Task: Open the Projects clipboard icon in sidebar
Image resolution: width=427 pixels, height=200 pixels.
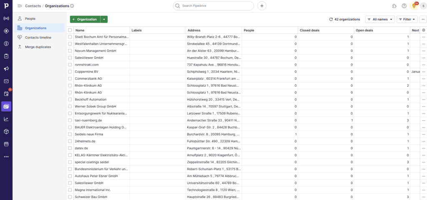Action: click(x=6, y=56)
